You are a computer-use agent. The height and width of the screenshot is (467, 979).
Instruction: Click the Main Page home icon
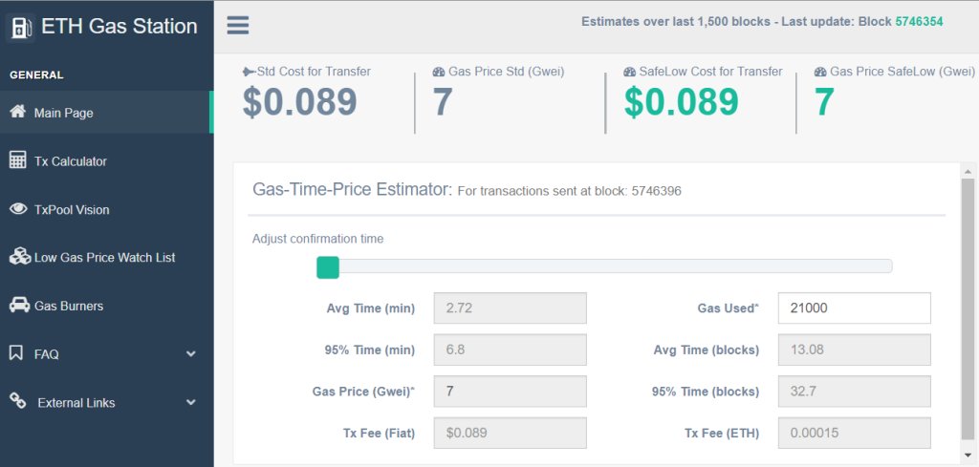(17, 112)
